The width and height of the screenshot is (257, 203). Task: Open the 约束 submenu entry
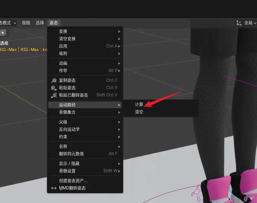pyautogui.click(x=85, y=137)
